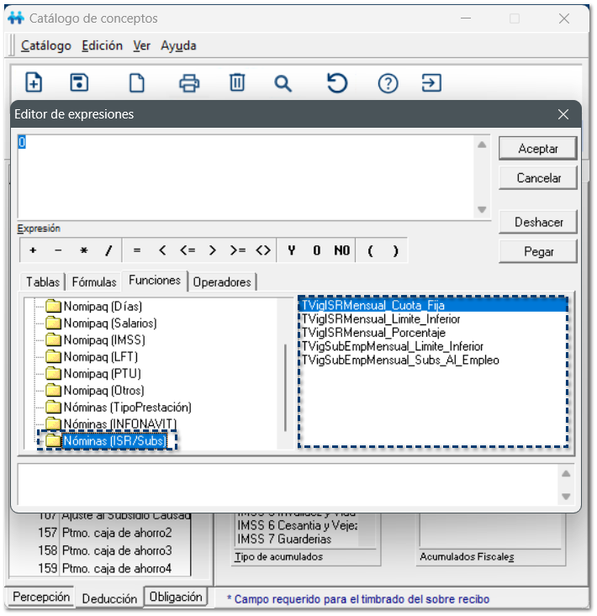Click the new record icon in toolbar
This screenshot has height=616, width=597.
pos(34,82)
